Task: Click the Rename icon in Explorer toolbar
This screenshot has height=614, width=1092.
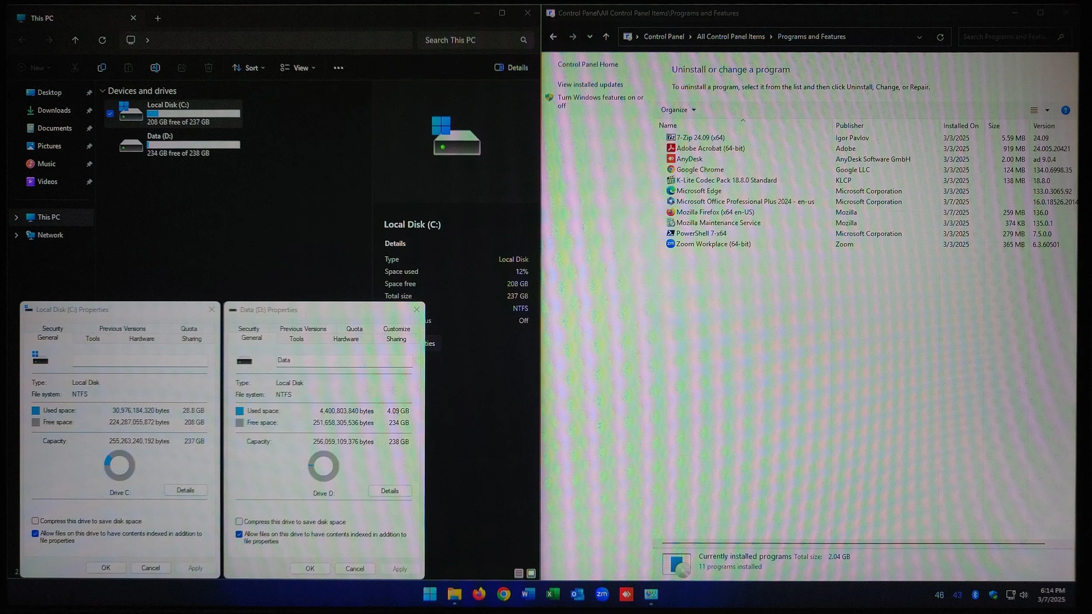Action: pos(155,68)
